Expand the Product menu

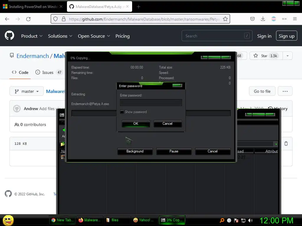click(x=32, y=36)
